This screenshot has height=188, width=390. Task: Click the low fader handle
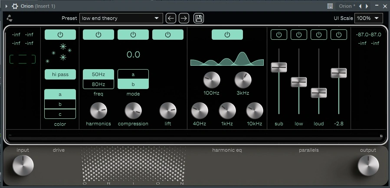[x=299, y=82]
